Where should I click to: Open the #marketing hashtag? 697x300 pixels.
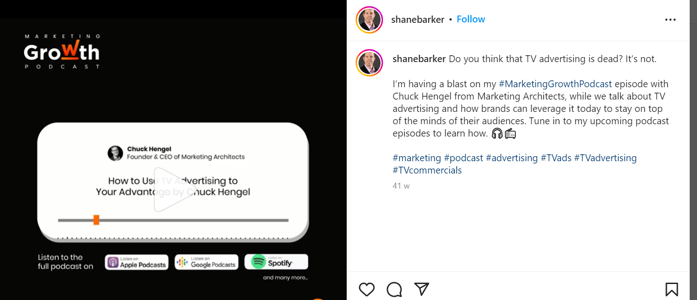(x=417, y=158)
